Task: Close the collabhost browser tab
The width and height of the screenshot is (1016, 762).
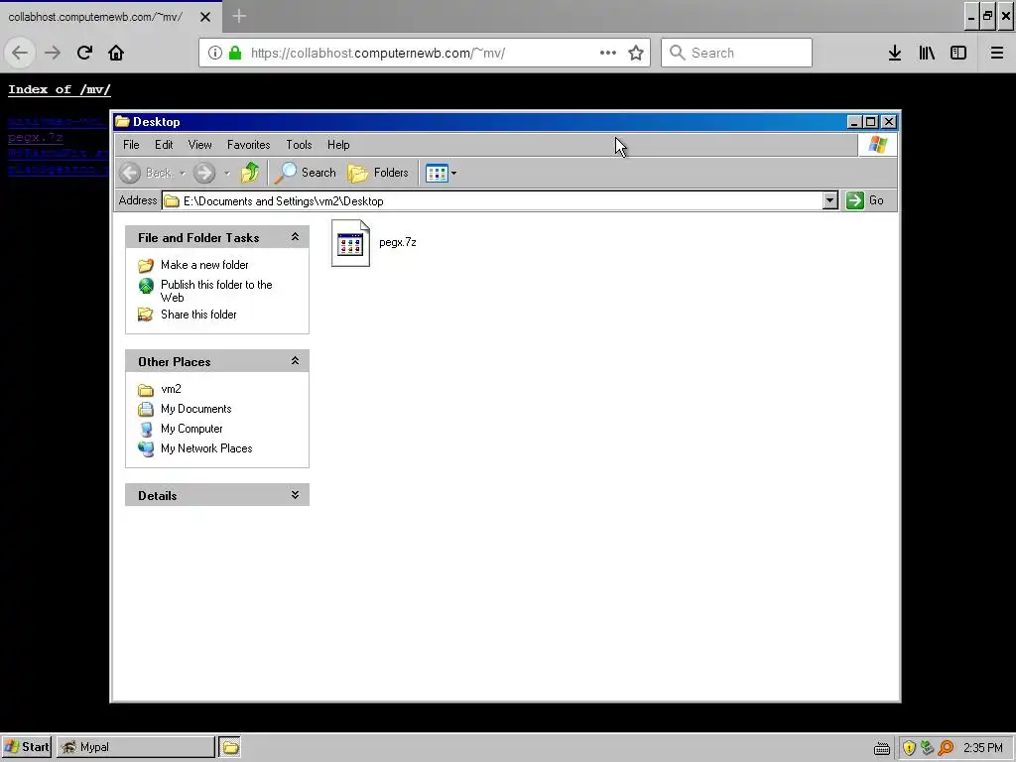Action: pyautogui.click(x=205, y=17)
